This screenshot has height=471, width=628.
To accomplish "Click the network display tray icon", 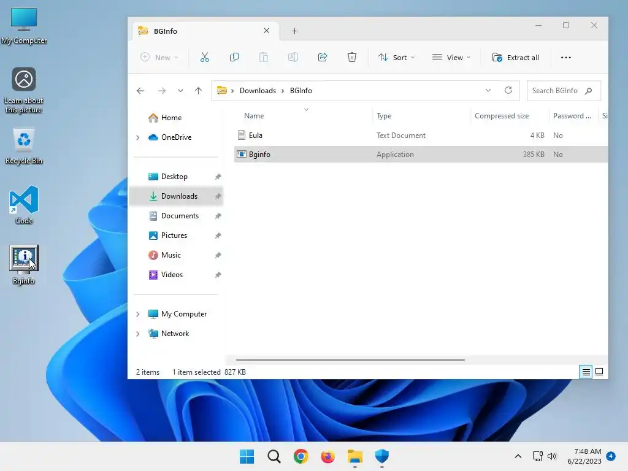I will click(537, 456).
